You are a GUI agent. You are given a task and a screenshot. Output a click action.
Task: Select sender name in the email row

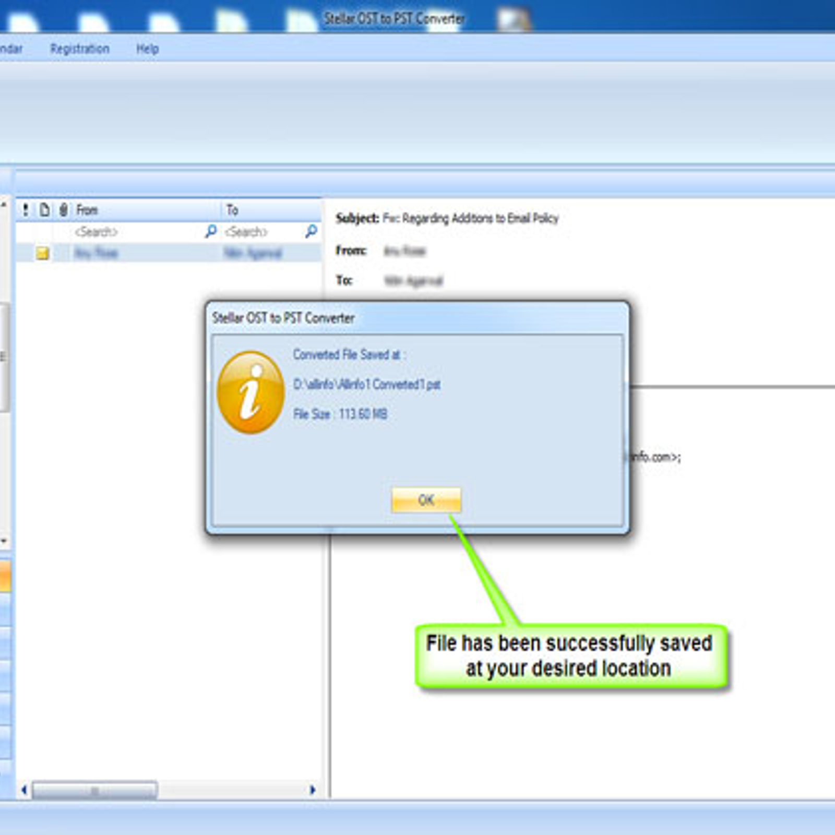(x=97, y=254)
